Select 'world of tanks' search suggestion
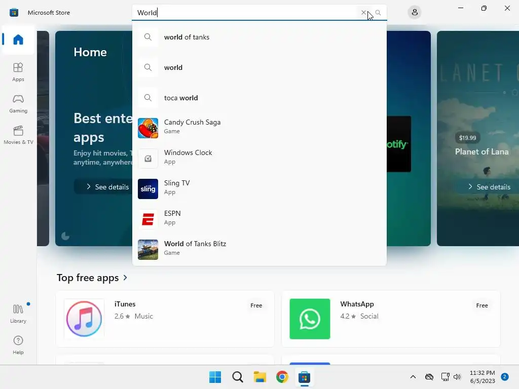519x389 pixels. pyautogui.click(x=259, y=37)
